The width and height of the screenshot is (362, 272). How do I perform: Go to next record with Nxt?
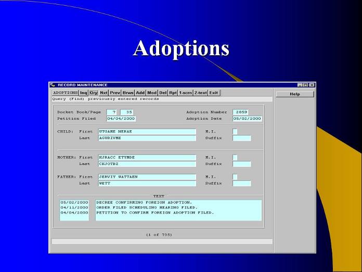(x=104, y=93)
